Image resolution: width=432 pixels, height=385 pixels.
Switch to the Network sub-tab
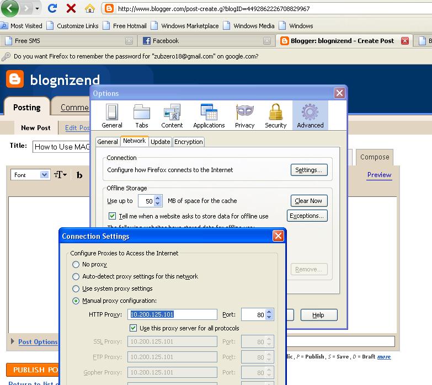(x=135, y=141)
